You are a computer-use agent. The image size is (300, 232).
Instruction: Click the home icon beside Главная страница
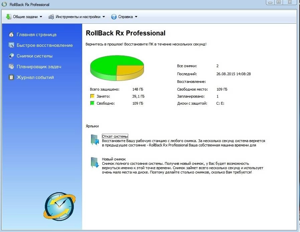click(x=11, y=34)
